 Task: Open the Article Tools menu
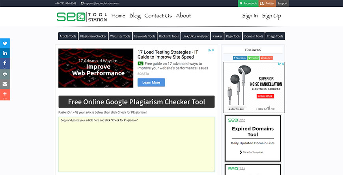coord(68,36)
